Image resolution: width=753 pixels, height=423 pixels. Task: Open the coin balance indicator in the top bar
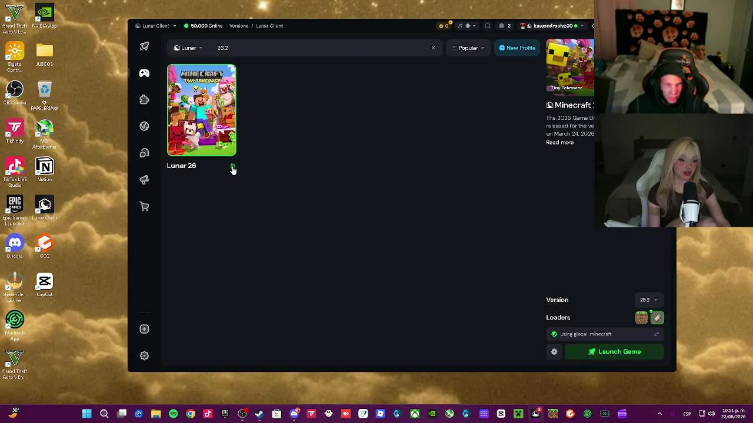(x=444, y=26)
